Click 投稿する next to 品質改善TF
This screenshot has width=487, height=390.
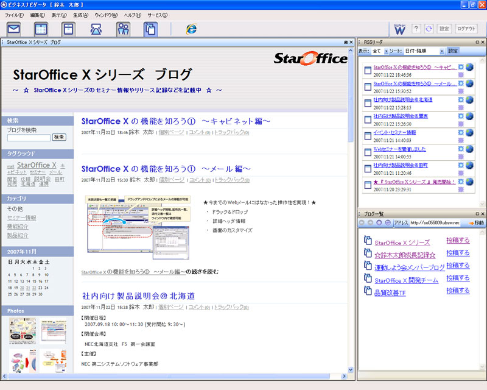tap(458, 291)
